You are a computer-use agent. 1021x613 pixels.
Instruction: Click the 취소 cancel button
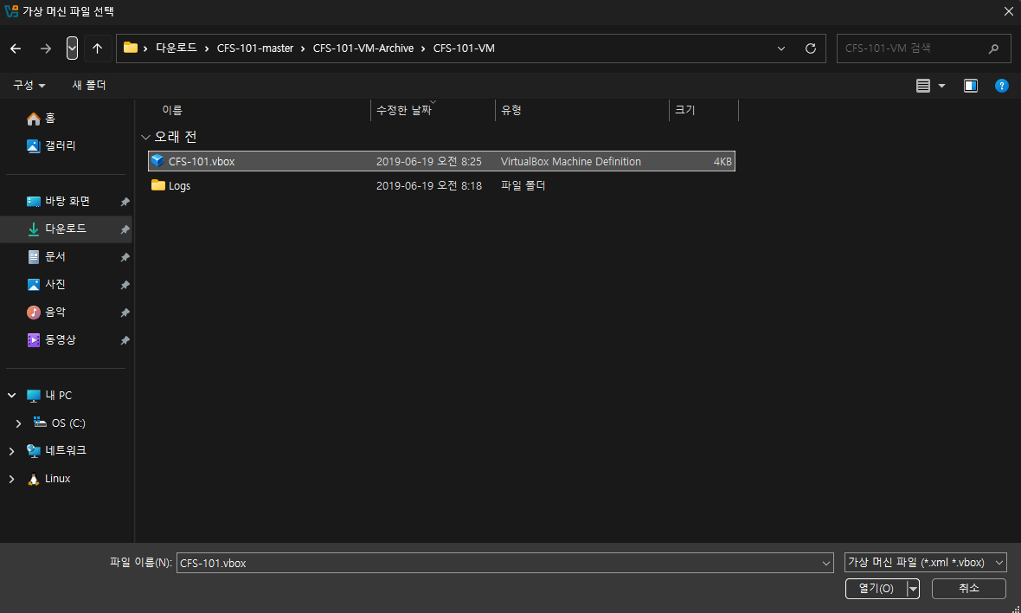968,589
